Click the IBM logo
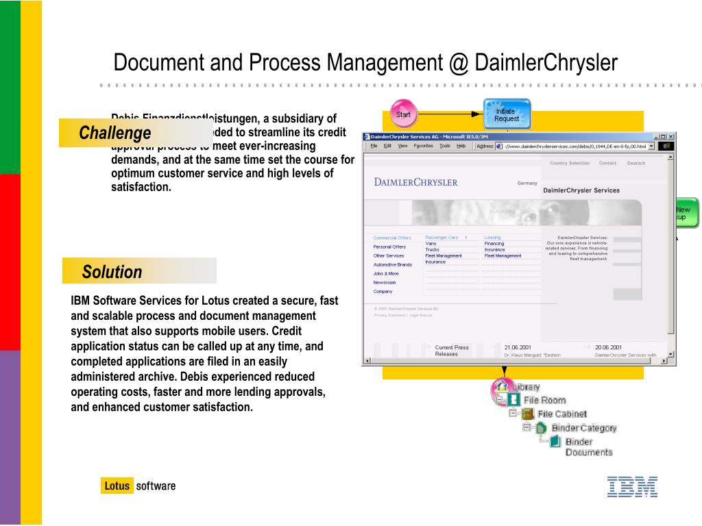Image resolution: width=702 pixels, height=526 pixels. point(632,487)
